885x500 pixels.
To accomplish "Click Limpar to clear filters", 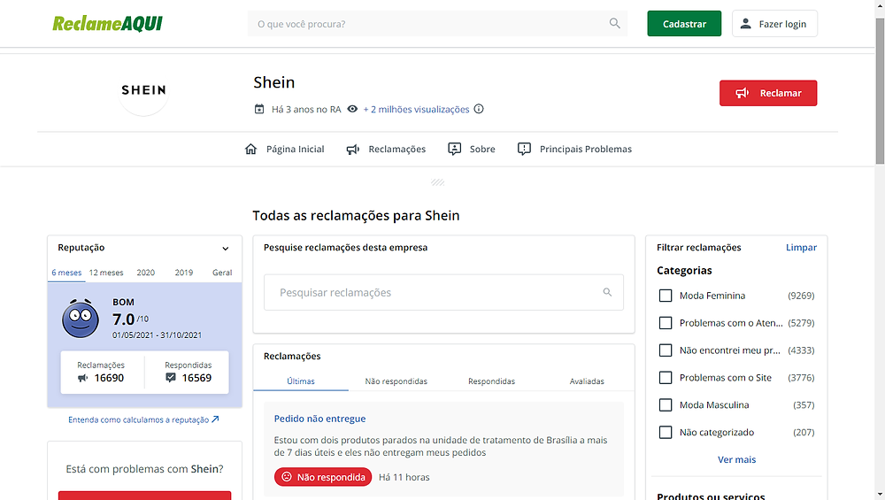I will coord(801,247).
